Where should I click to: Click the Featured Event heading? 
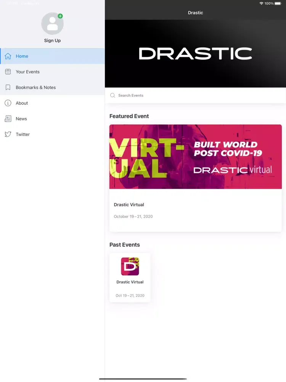pos(129,116)
